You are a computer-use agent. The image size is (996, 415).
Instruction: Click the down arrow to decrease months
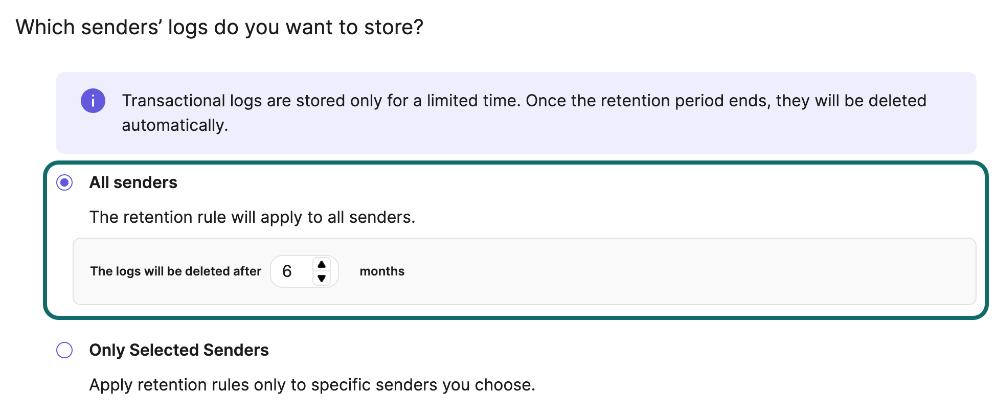pyautogui.click(x=322, y=280)
